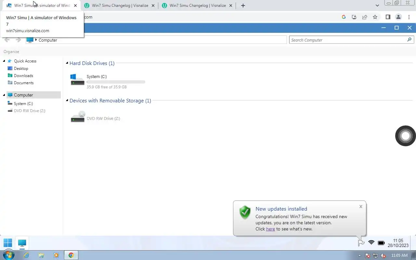Click the Computer address path box
The width and height of the screenshot is (416, 260).
[156, 40]
